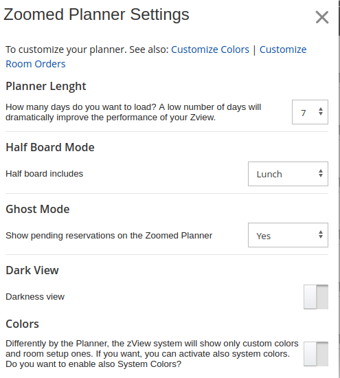Click the Ghost Mode heading
This screenshot has height=378, width=340.
pos(38,209)
